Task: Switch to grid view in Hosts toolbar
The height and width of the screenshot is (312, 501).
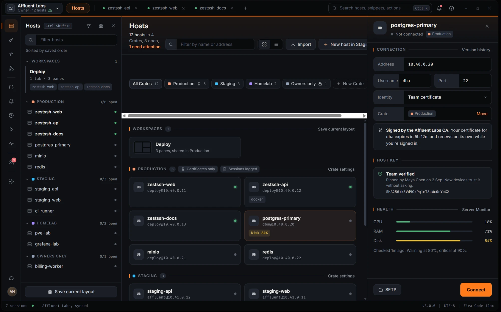Action: pyautogui.click(x=264, y=44)
